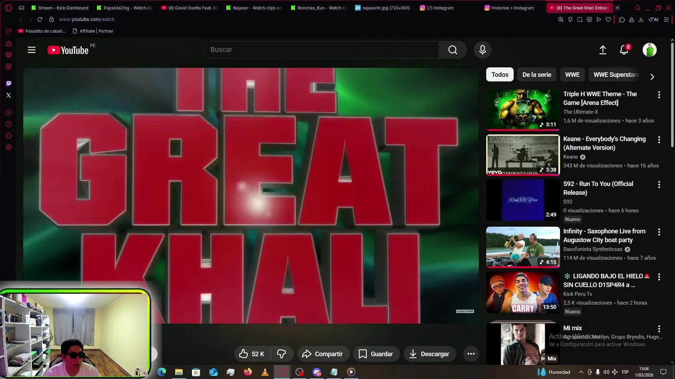Viewport: 675px width, 379px height.
Task: Click the YouTube logo to go home
Action: (68, 50)
